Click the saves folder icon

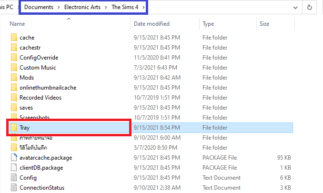pyautogui.click(x=14, y=108)
